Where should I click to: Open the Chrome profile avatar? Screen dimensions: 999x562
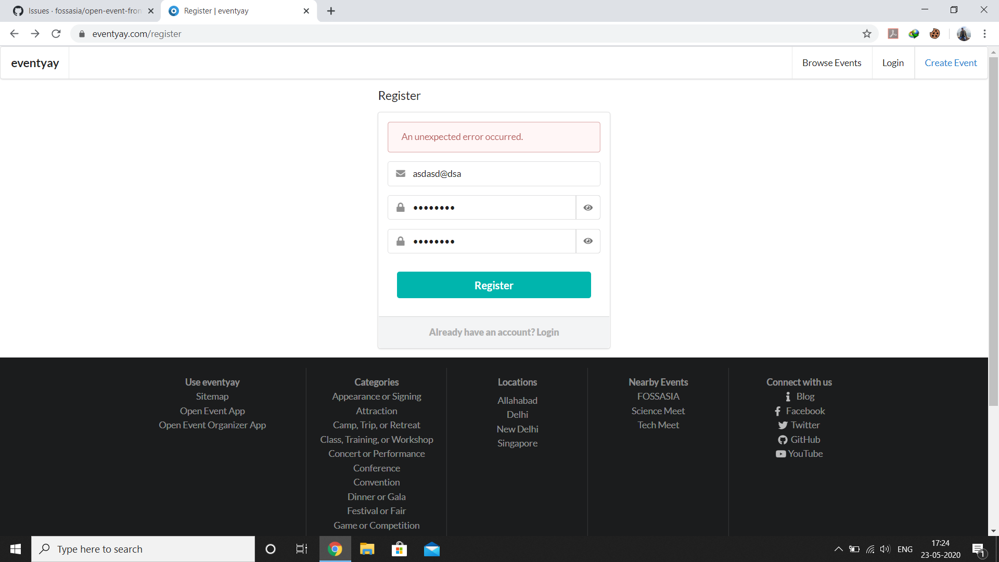click(x=964, y=34)
